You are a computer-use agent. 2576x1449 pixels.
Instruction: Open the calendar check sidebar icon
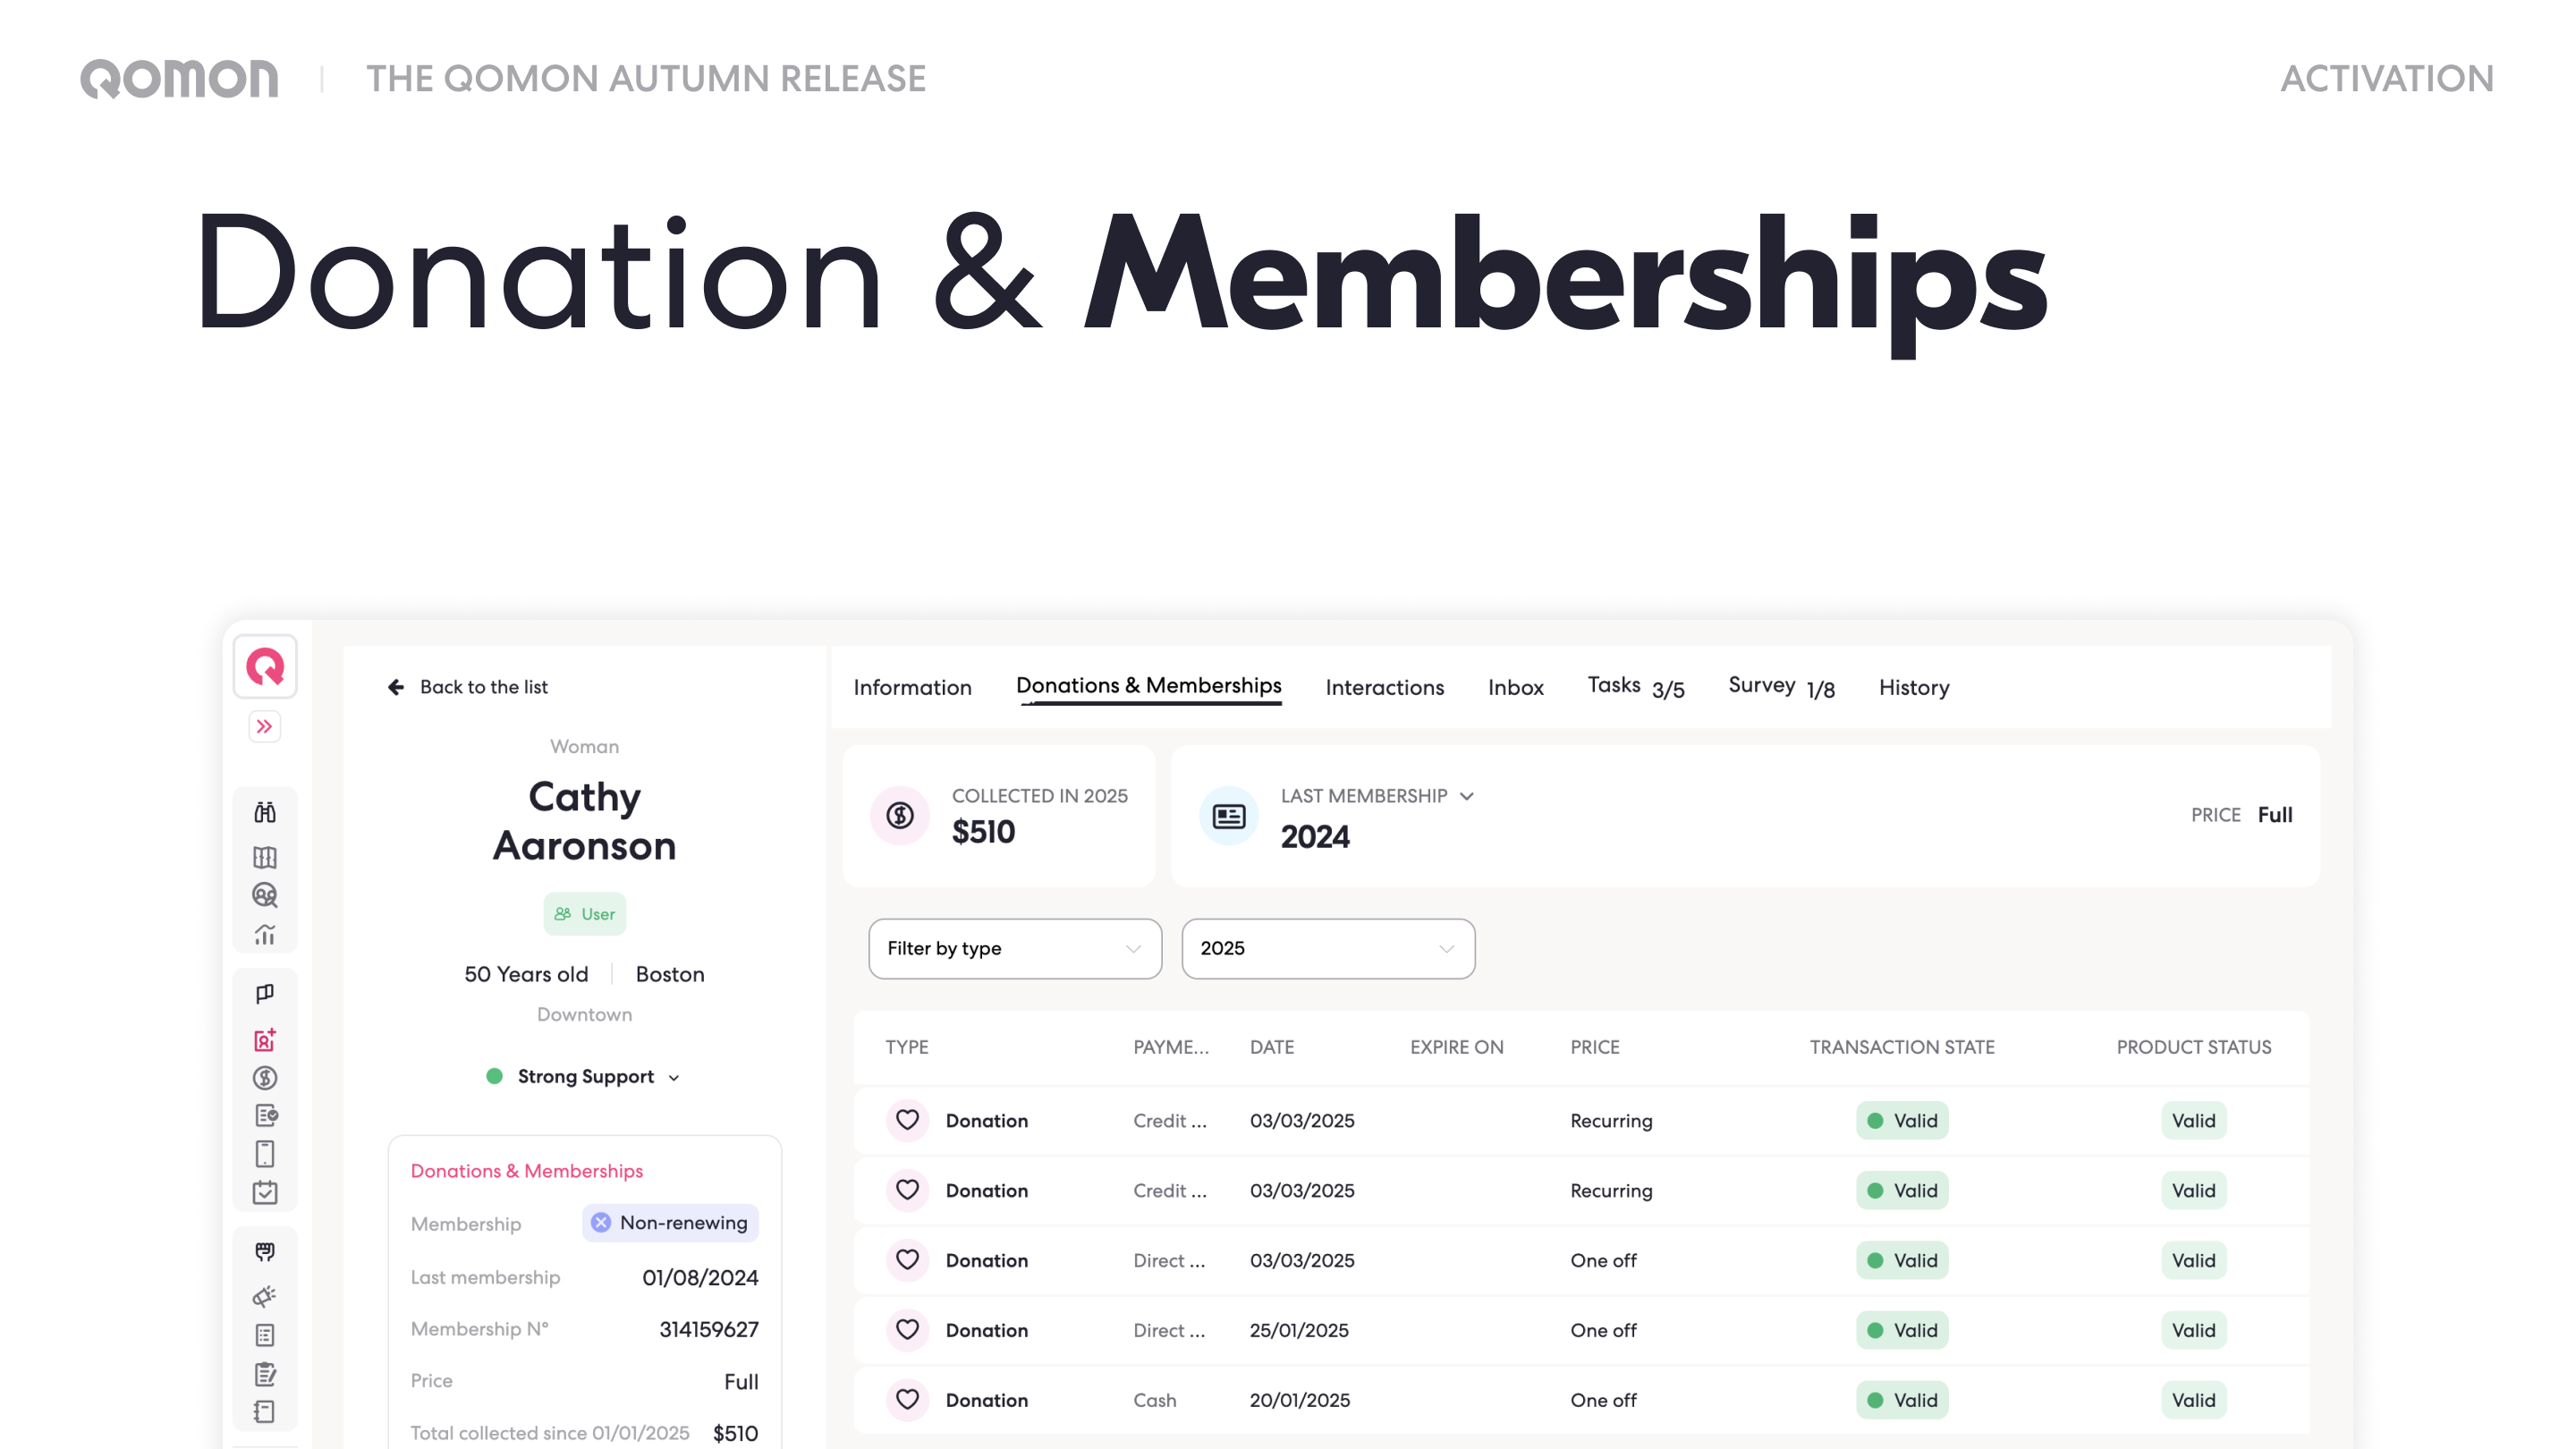(265, 1192)
